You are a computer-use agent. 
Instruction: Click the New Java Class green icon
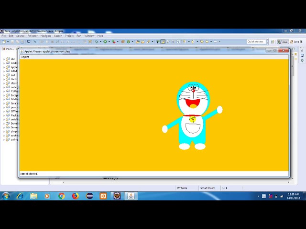tap(129, 42)
